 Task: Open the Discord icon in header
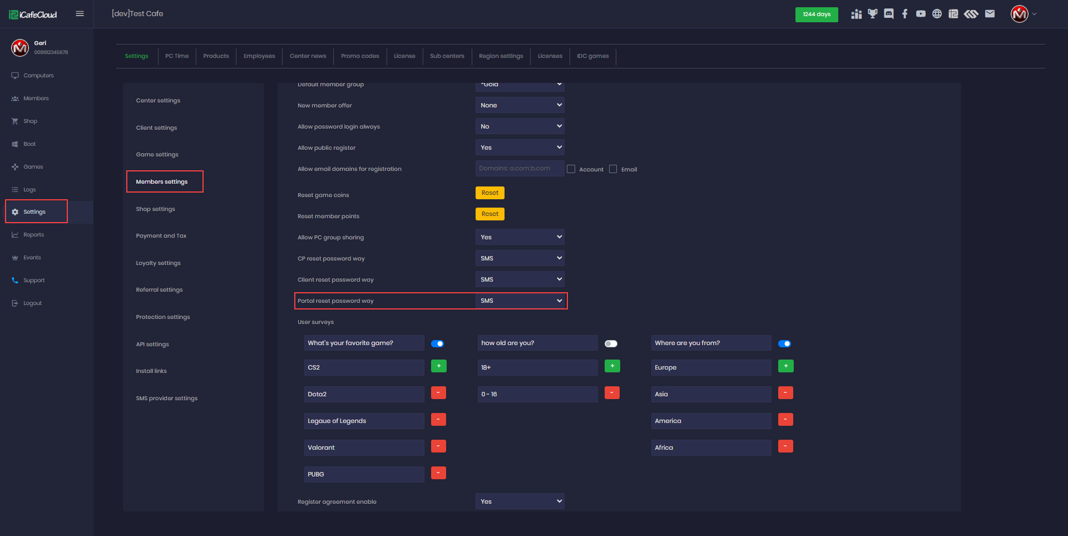(x=888, y=14)
